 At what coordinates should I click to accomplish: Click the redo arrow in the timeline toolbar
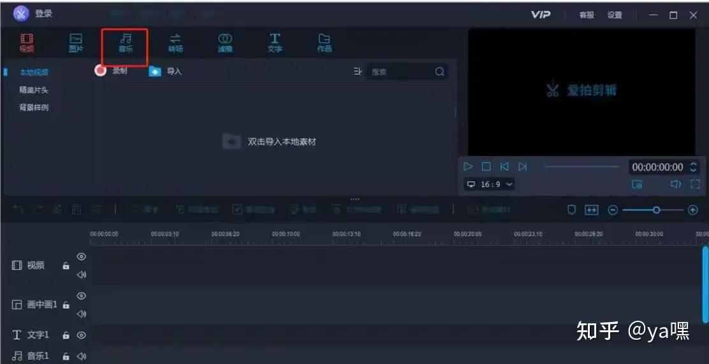39,209
